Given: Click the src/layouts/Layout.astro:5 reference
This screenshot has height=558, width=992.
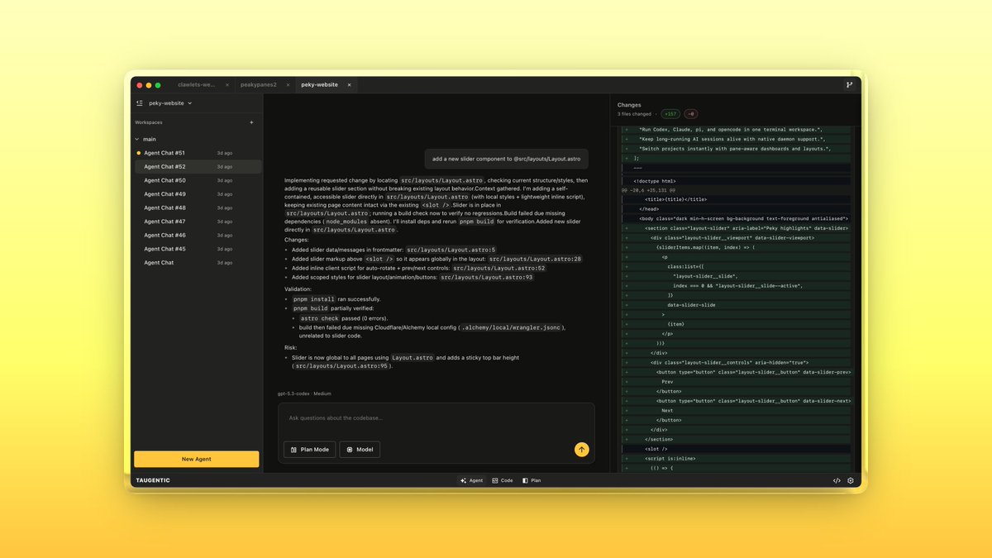Looking at the screenshot, I should (451, 249).
